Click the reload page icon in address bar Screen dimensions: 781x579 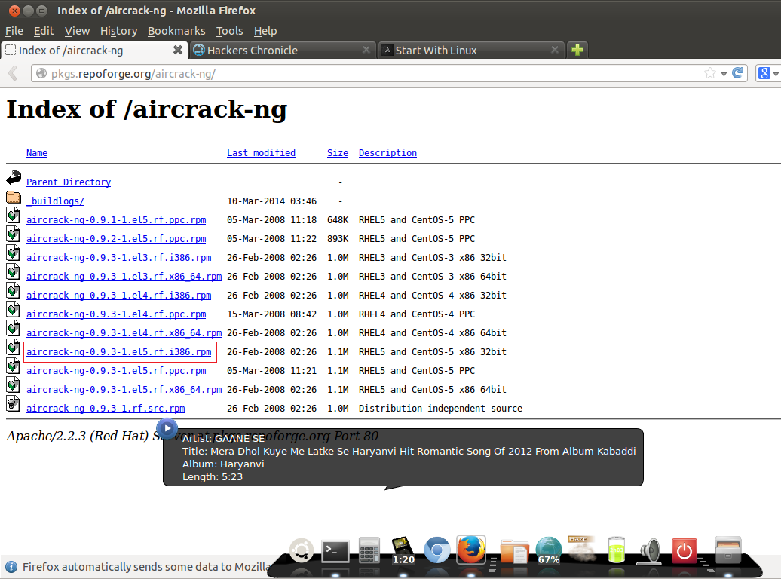pyautogui.click(x=738, y=74)
